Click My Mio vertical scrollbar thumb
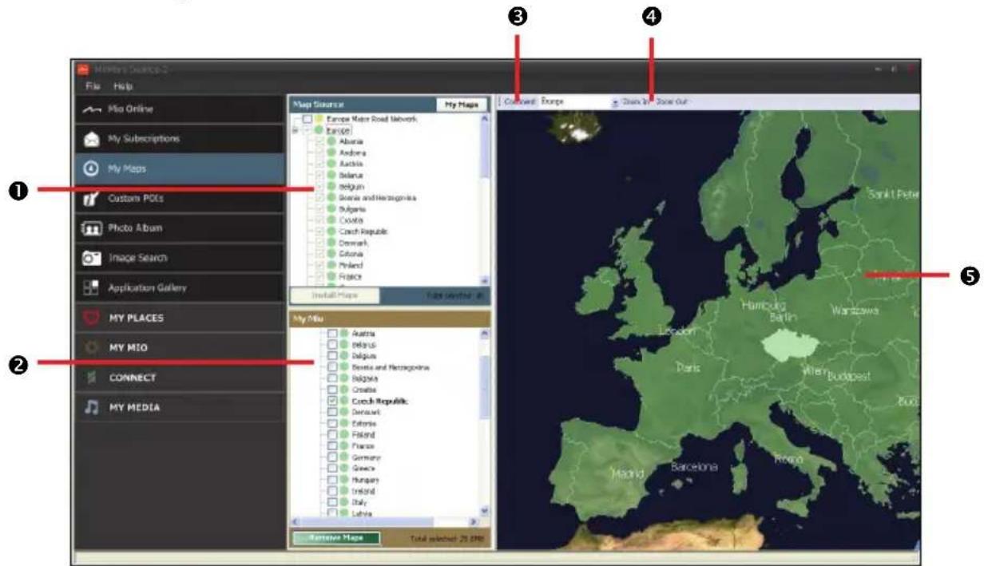Image resolution: width=984 pixels, height=566 pixels. 484,387
